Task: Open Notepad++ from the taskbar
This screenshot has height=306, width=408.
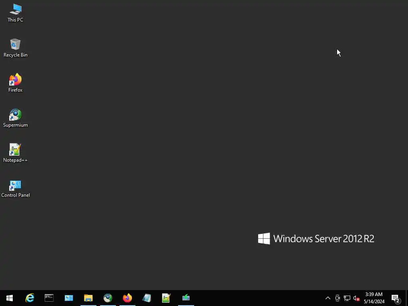Action: [x=166, y=298]
